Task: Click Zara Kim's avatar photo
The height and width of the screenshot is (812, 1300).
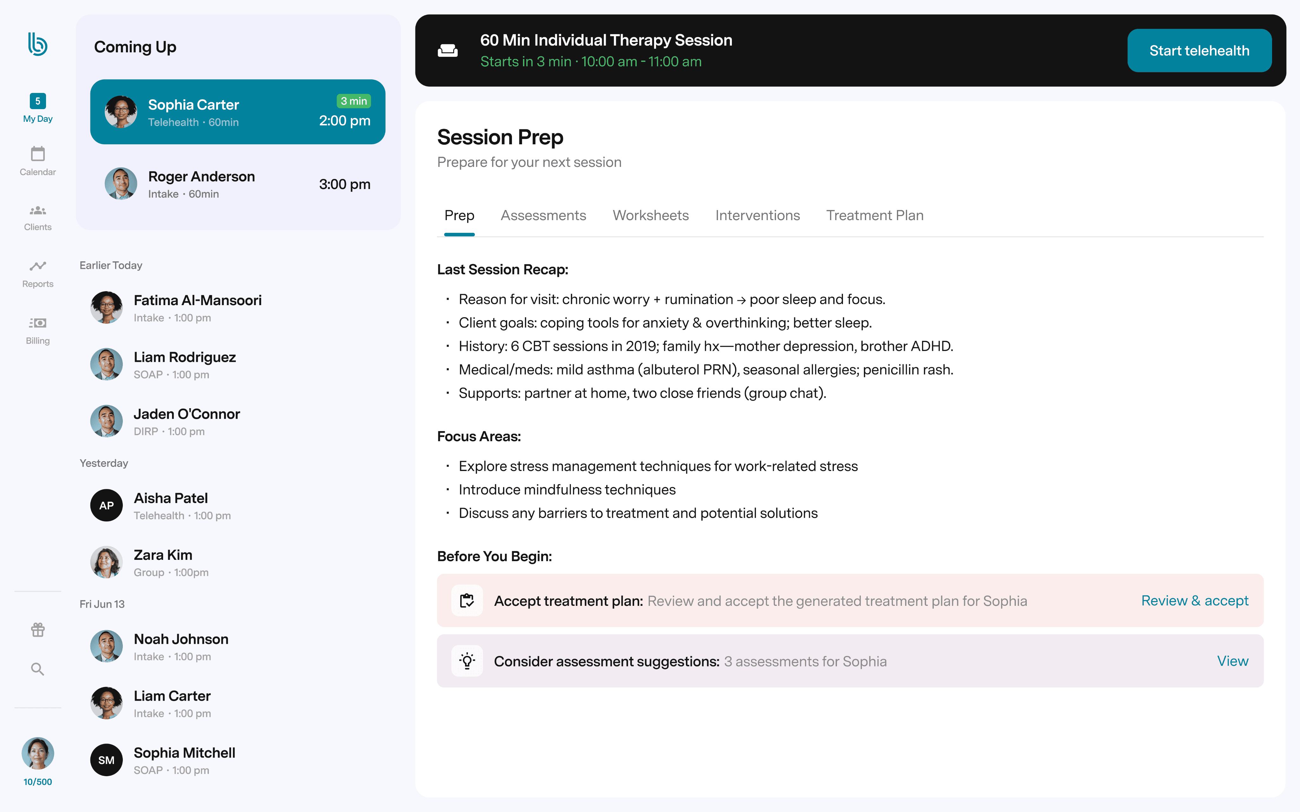Action: (106, 562)
